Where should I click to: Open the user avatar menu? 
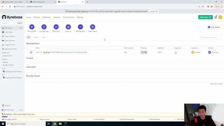pos(220,17)
